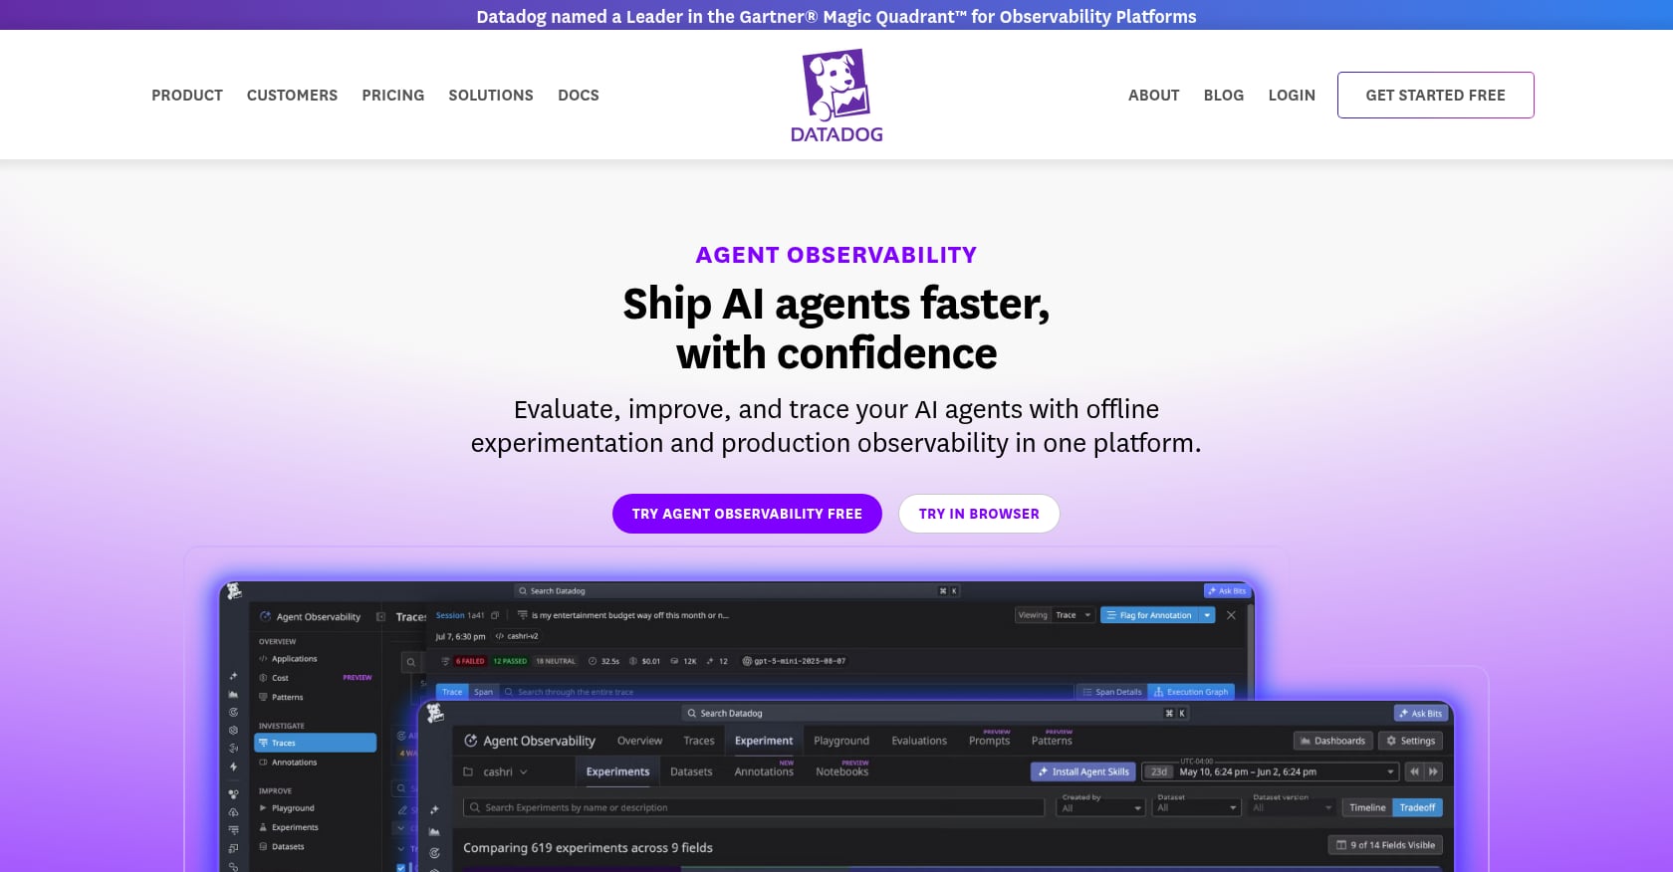The height and width of the screenshot is (872, 1673).
Task: Click the lightning bolt icon in the back window's rail
Action: point(233,766)
